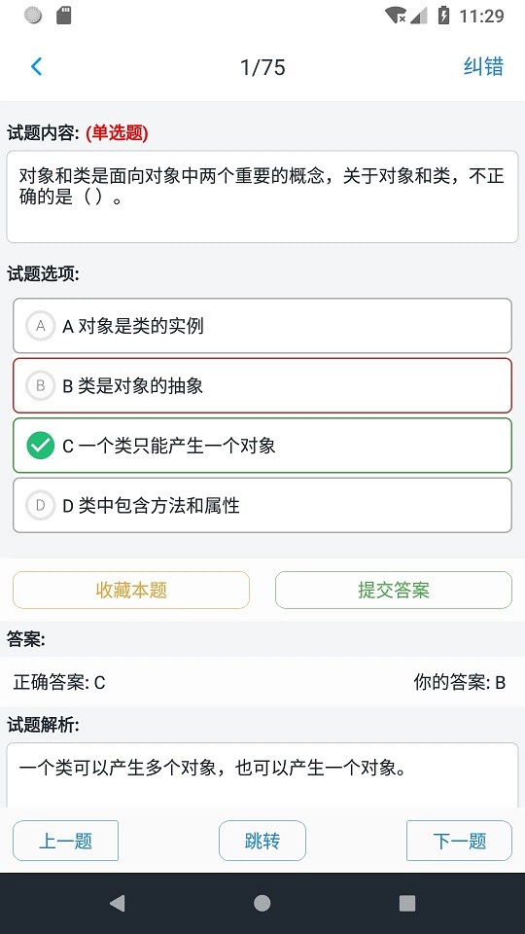
Task: Tap the green checkmark on option C
Action: coord(41,446)
